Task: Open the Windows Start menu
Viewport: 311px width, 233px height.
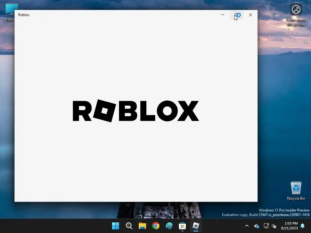Action: [115, 226]
